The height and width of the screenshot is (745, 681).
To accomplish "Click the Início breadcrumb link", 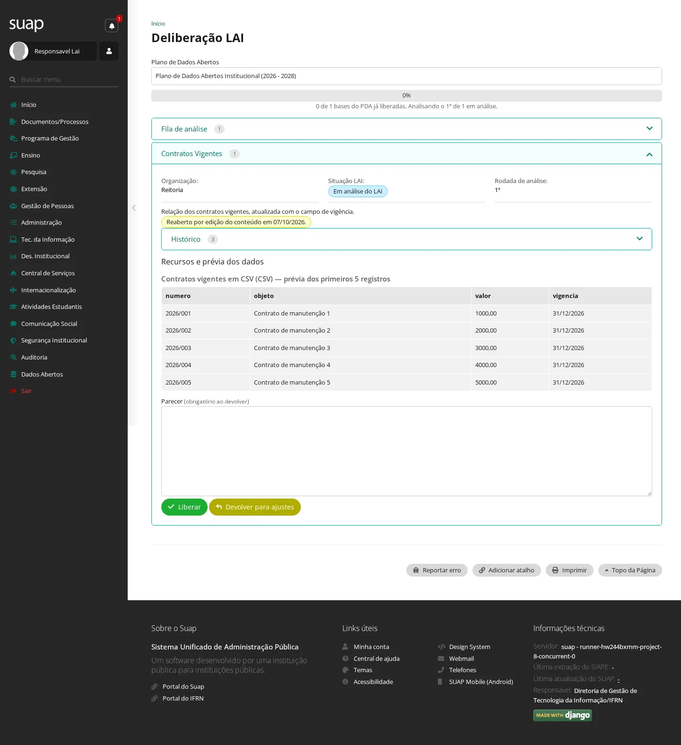I will click(158, 24).
